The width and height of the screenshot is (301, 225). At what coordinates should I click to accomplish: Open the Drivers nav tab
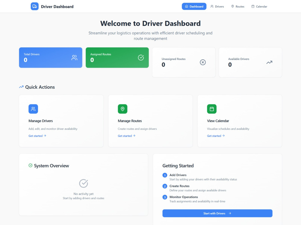(217, 6)
